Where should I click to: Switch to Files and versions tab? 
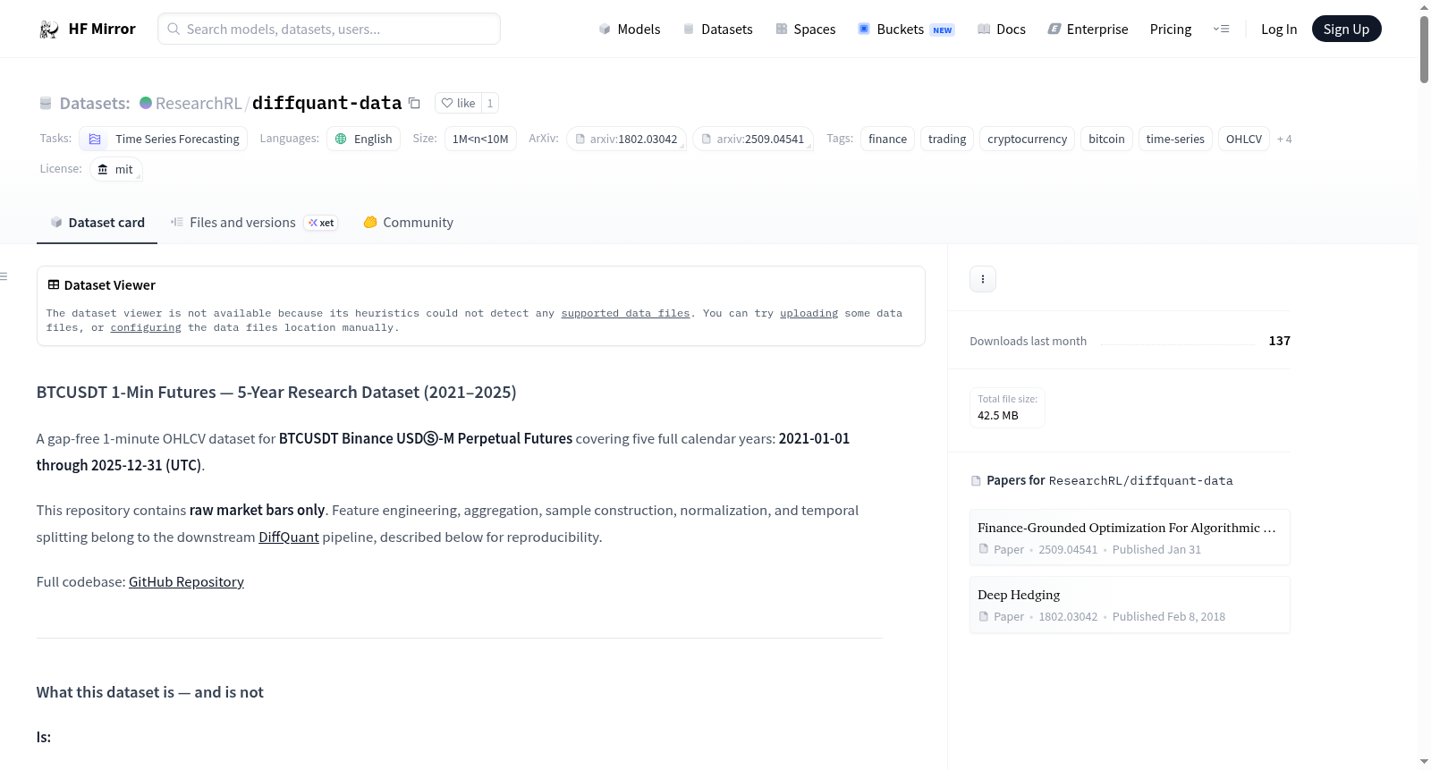tap(254, 223)
